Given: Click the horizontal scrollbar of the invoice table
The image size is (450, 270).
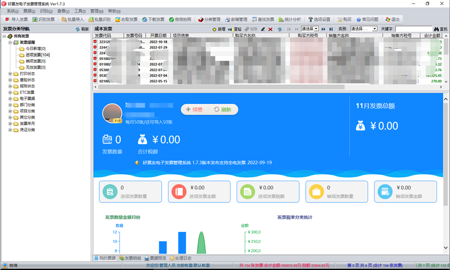Looking at the screenshot, I should (221, 87).
